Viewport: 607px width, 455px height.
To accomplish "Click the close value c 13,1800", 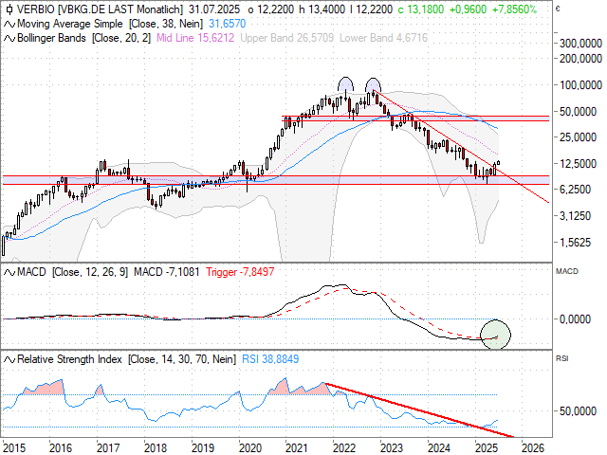I will coord(421,9).
